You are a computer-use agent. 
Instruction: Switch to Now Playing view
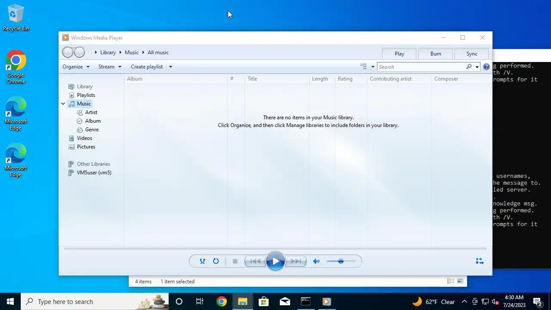click(480, 261)
